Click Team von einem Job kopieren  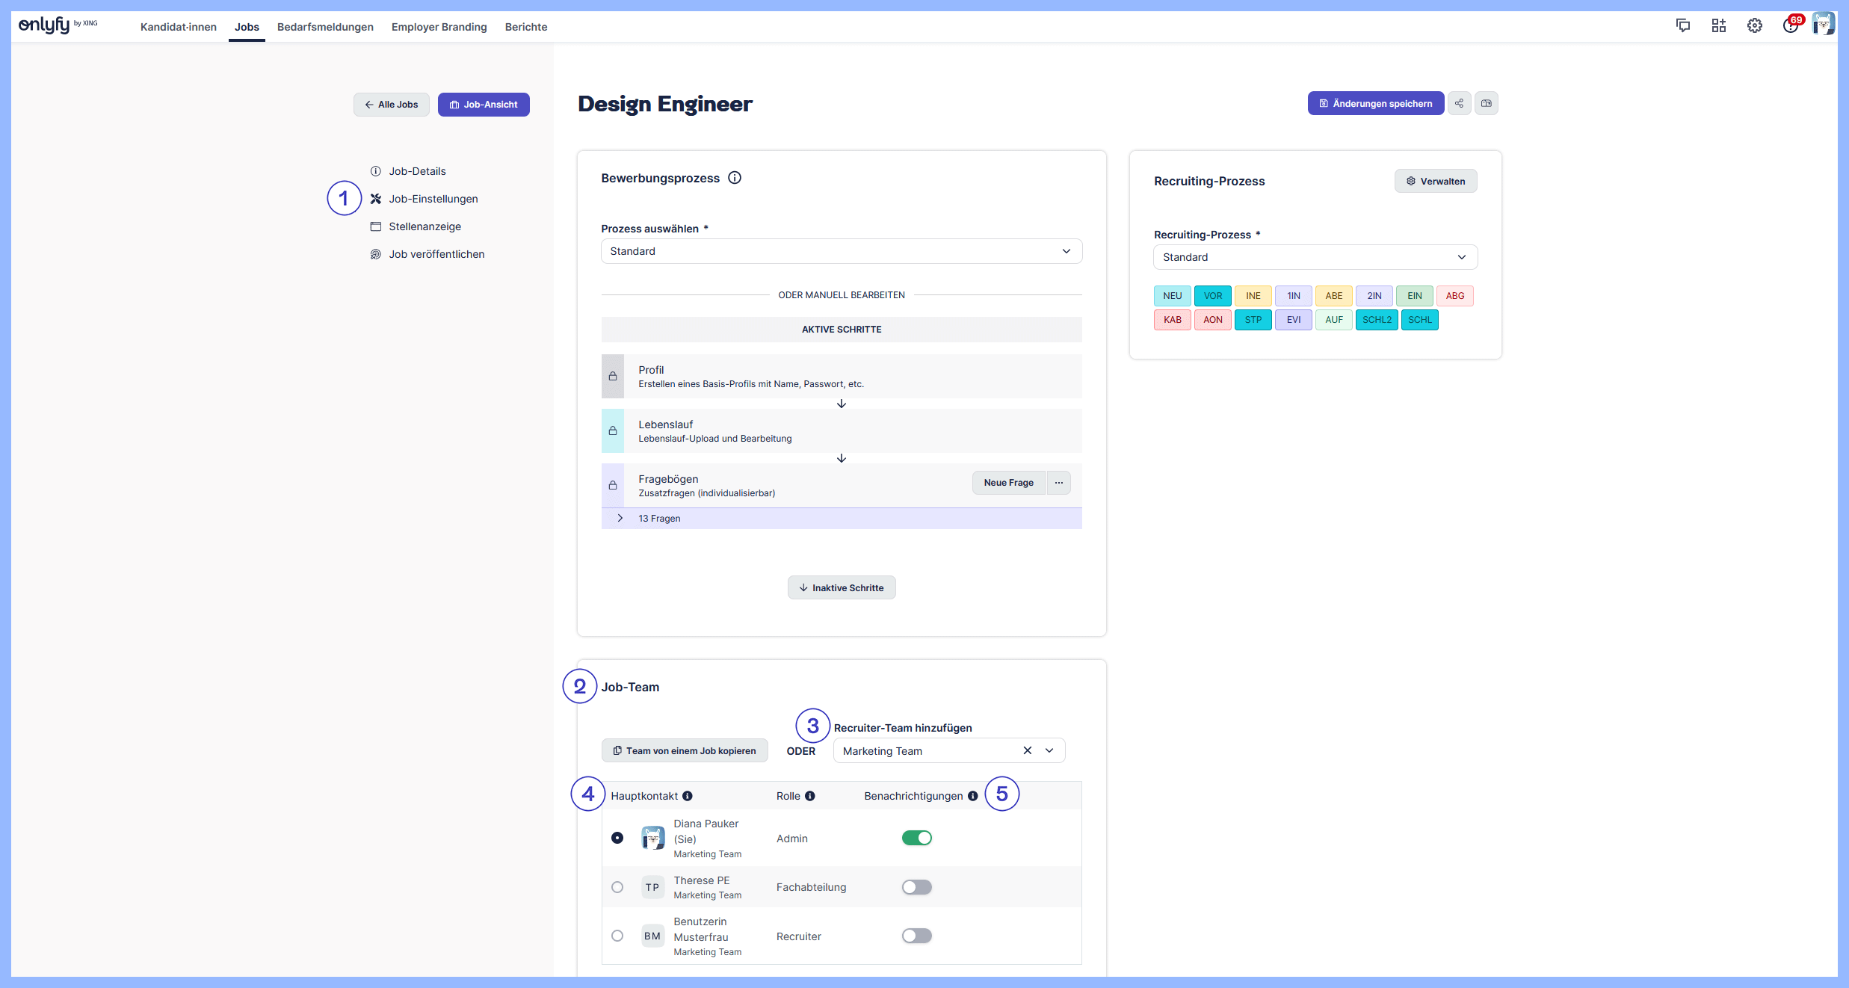point(684,750)
